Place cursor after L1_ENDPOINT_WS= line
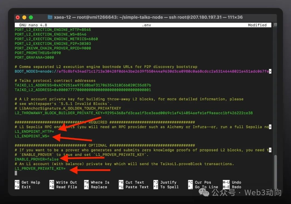The image size is (291, 204). pos(50,136)
